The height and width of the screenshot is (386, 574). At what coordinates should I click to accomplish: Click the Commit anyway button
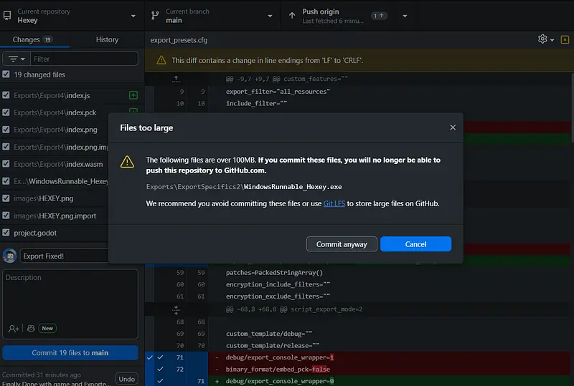pyautogui.click(x=342, y=244)
